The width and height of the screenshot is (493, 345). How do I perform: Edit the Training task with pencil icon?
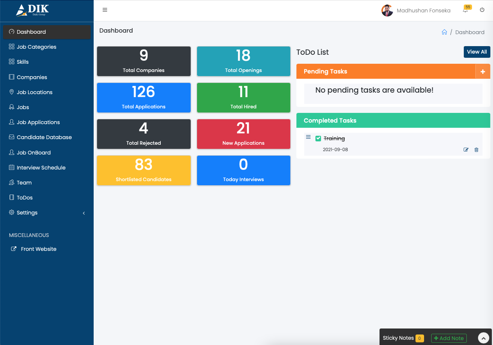(466, 150)
